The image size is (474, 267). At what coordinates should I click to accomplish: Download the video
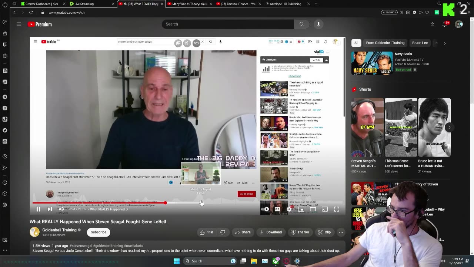tap(271, 232)
